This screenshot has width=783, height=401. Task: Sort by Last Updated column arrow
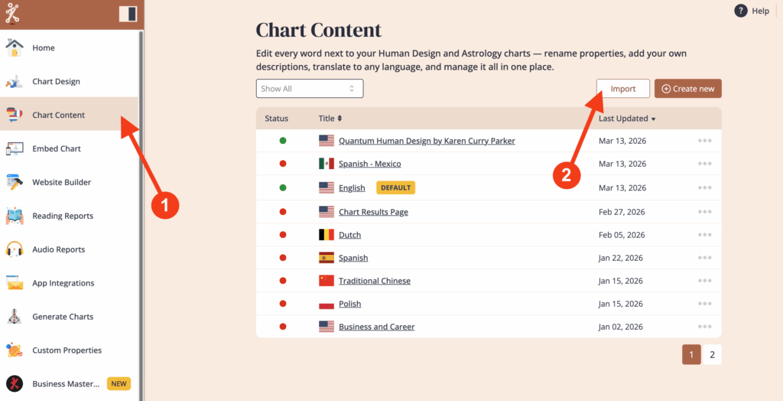[x=653, y=119]
